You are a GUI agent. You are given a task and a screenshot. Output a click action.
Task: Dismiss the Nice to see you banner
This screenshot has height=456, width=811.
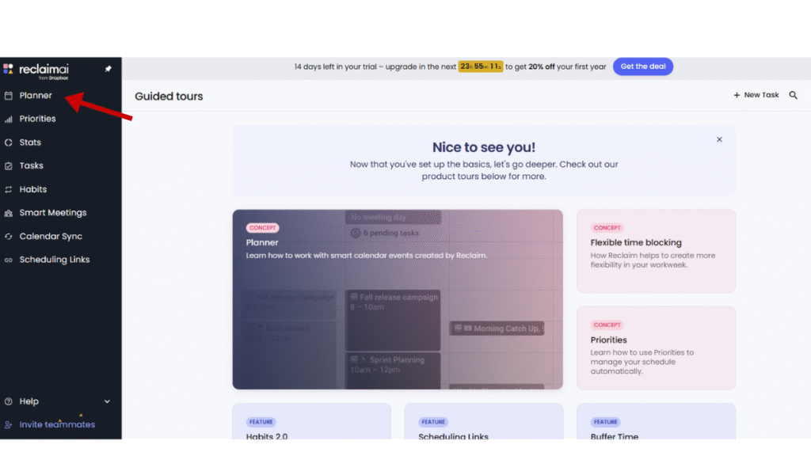click(719, 139)
